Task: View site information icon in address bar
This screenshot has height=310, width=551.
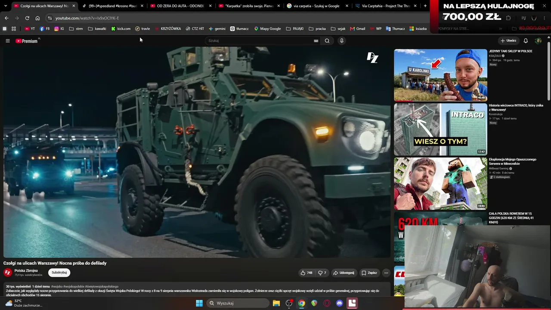Action: click(x=50, y=18)
